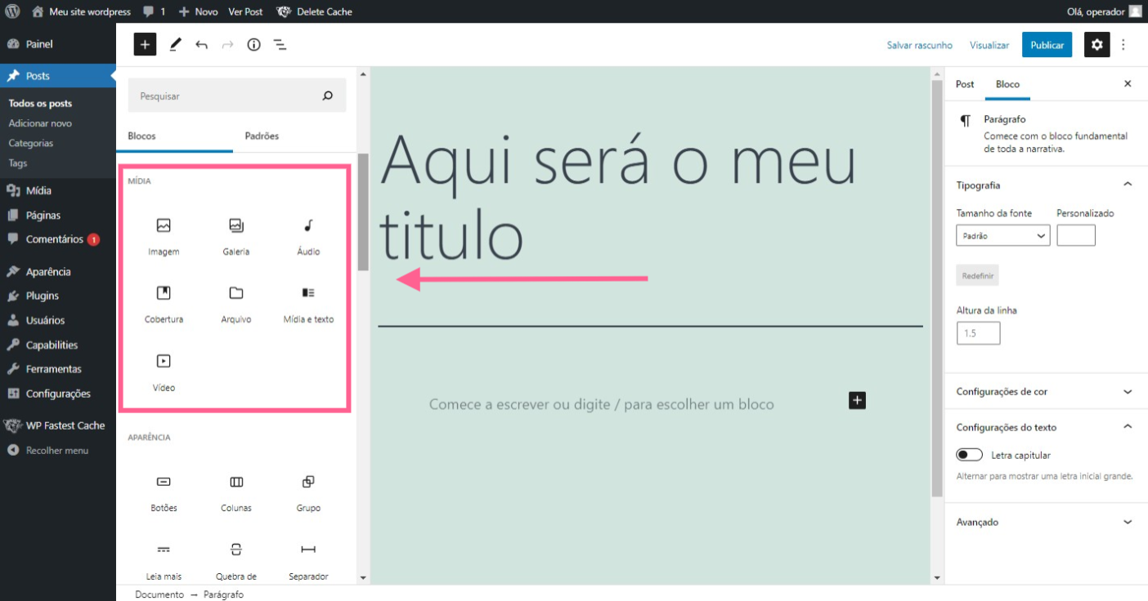Select the Bloco sidebar tab
The image size is (1148, 601).
[x=1007, y=84]
